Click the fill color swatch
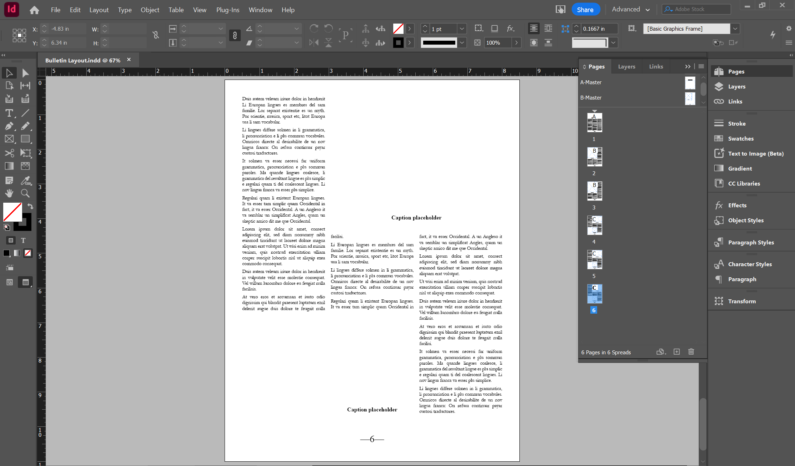 tap(12, 212)
